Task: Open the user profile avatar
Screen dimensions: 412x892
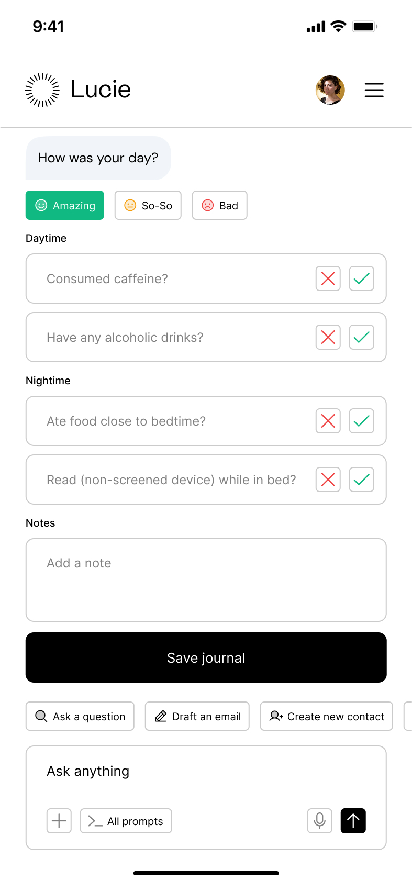Action: [x=330, y=90]
